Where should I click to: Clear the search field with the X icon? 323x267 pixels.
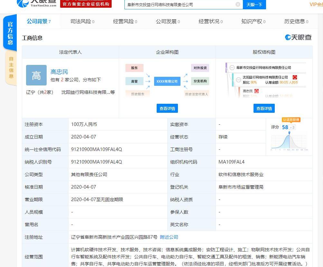[x=238, y=4]
